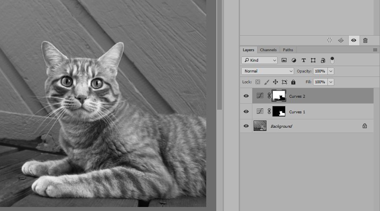Hide the Curves 2 layer
Viewport: 380px width, 211px height.
(246, 96)
